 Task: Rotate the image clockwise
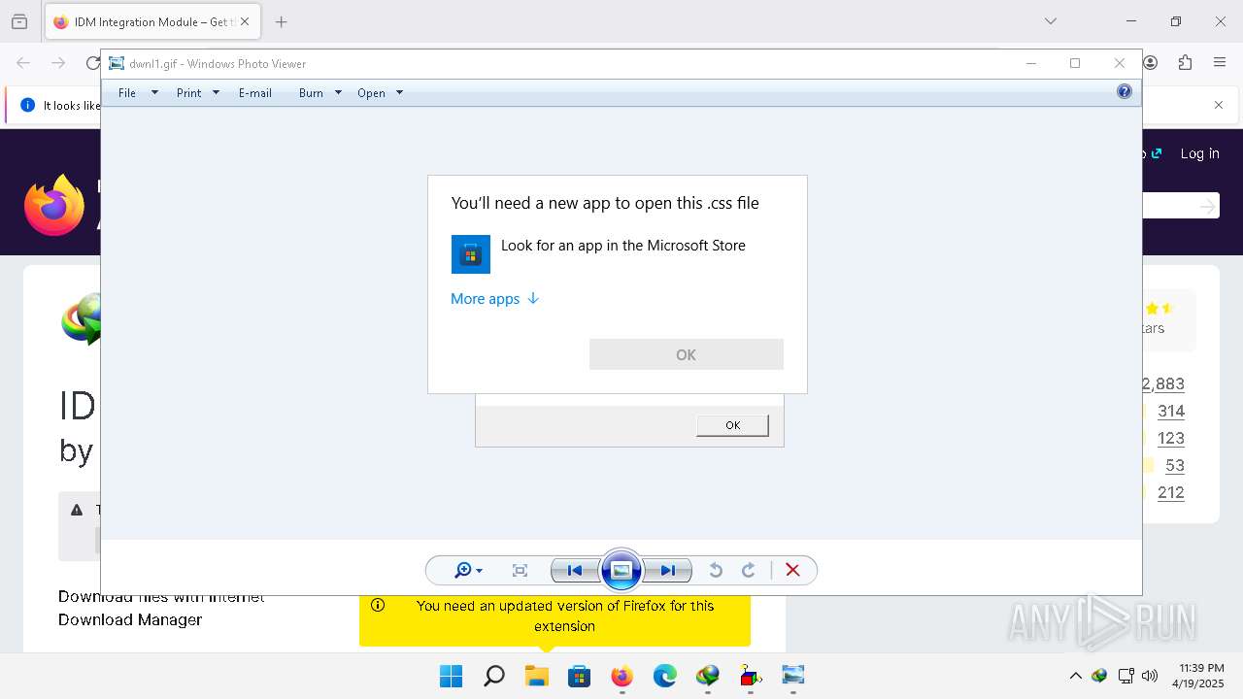[749, 571]
